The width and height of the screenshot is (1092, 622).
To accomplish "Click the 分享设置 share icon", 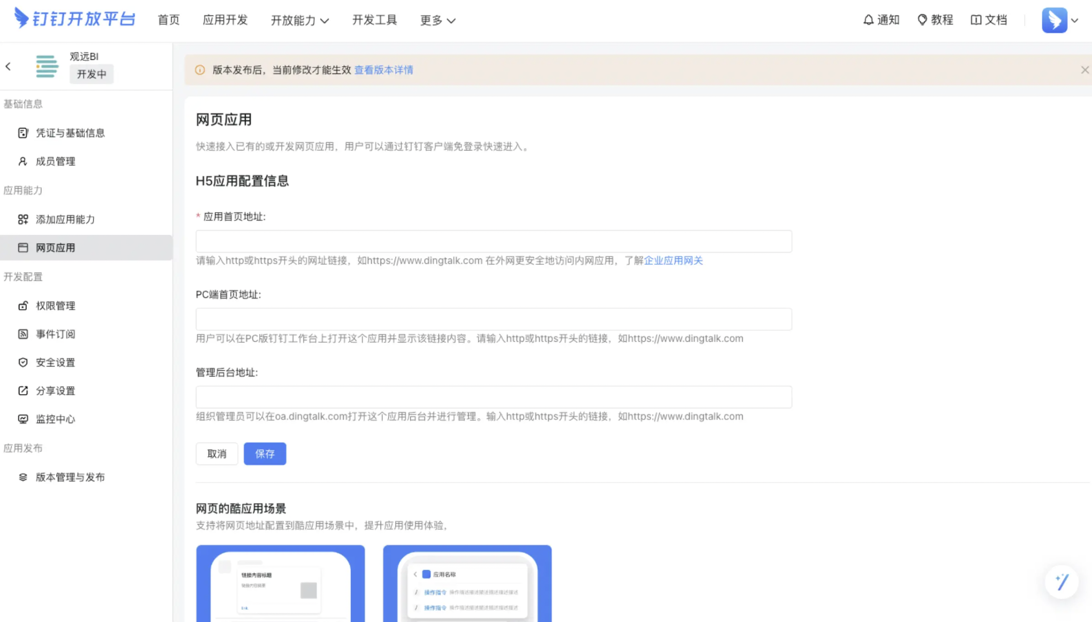I will 23,390.
